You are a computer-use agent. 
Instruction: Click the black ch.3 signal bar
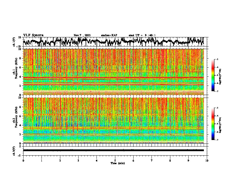point(114,150)
